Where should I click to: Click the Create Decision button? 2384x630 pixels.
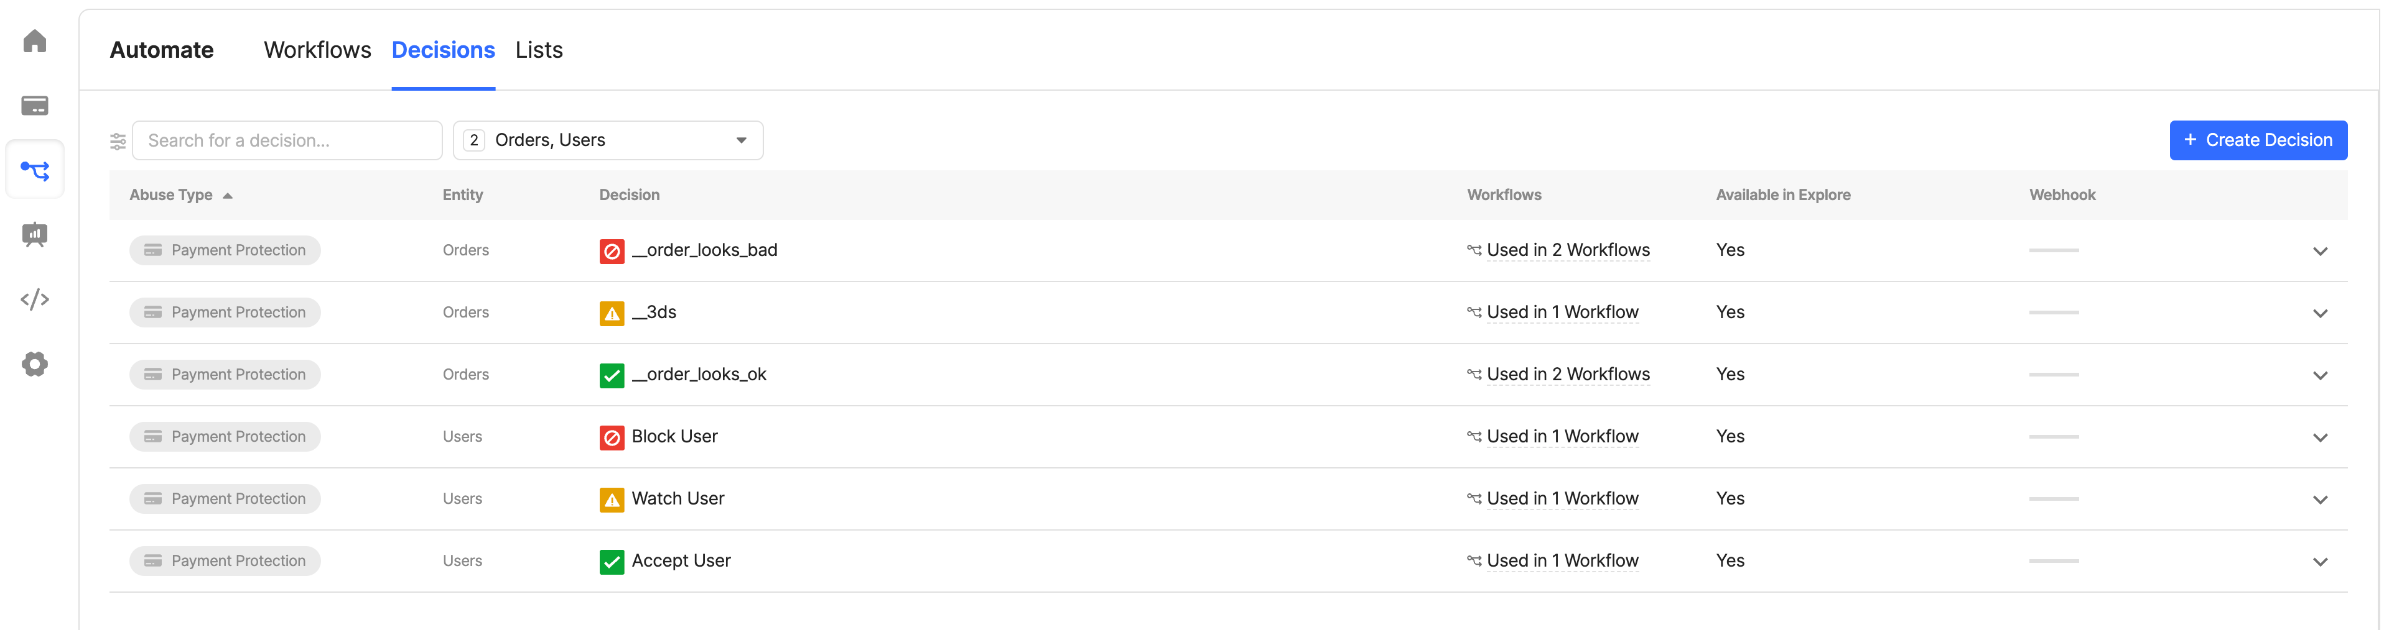pyautogui.click(x=2257, y=140)
